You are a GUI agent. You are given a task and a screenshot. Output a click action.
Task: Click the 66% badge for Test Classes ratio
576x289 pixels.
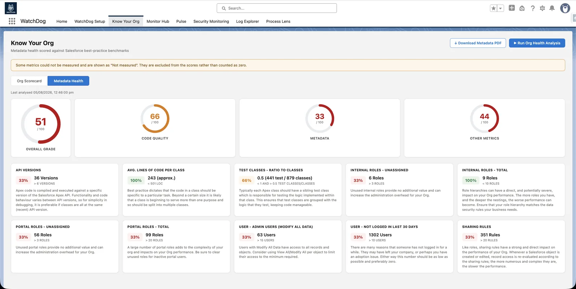coord(247,180)
